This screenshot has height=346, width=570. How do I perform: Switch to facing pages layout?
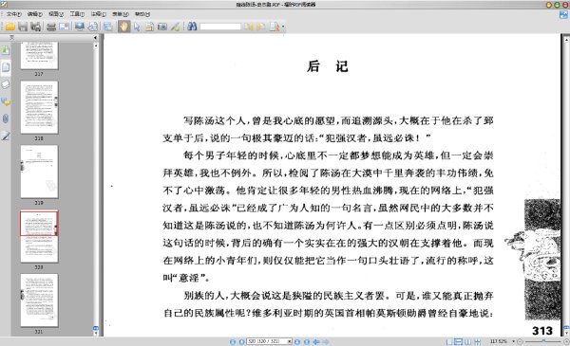(467, 341)
